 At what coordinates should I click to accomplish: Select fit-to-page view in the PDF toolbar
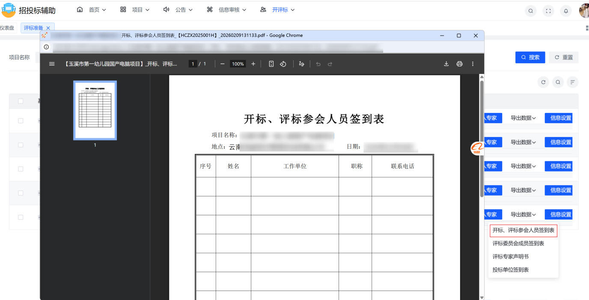coord(271,63)
